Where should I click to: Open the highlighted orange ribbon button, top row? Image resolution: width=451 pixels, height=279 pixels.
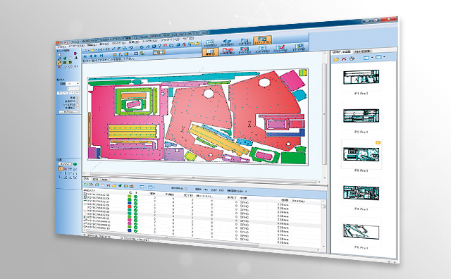pos(262,40)
